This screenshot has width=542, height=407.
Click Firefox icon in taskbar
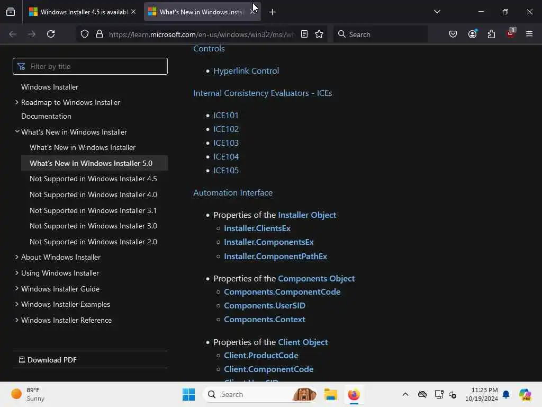click(x=354, y=394)
